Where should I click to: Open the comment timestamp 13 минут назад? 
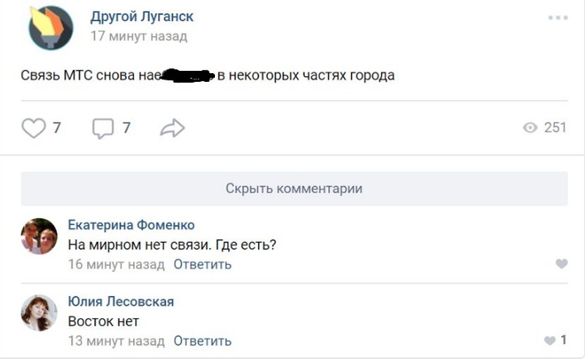[116, 341]
